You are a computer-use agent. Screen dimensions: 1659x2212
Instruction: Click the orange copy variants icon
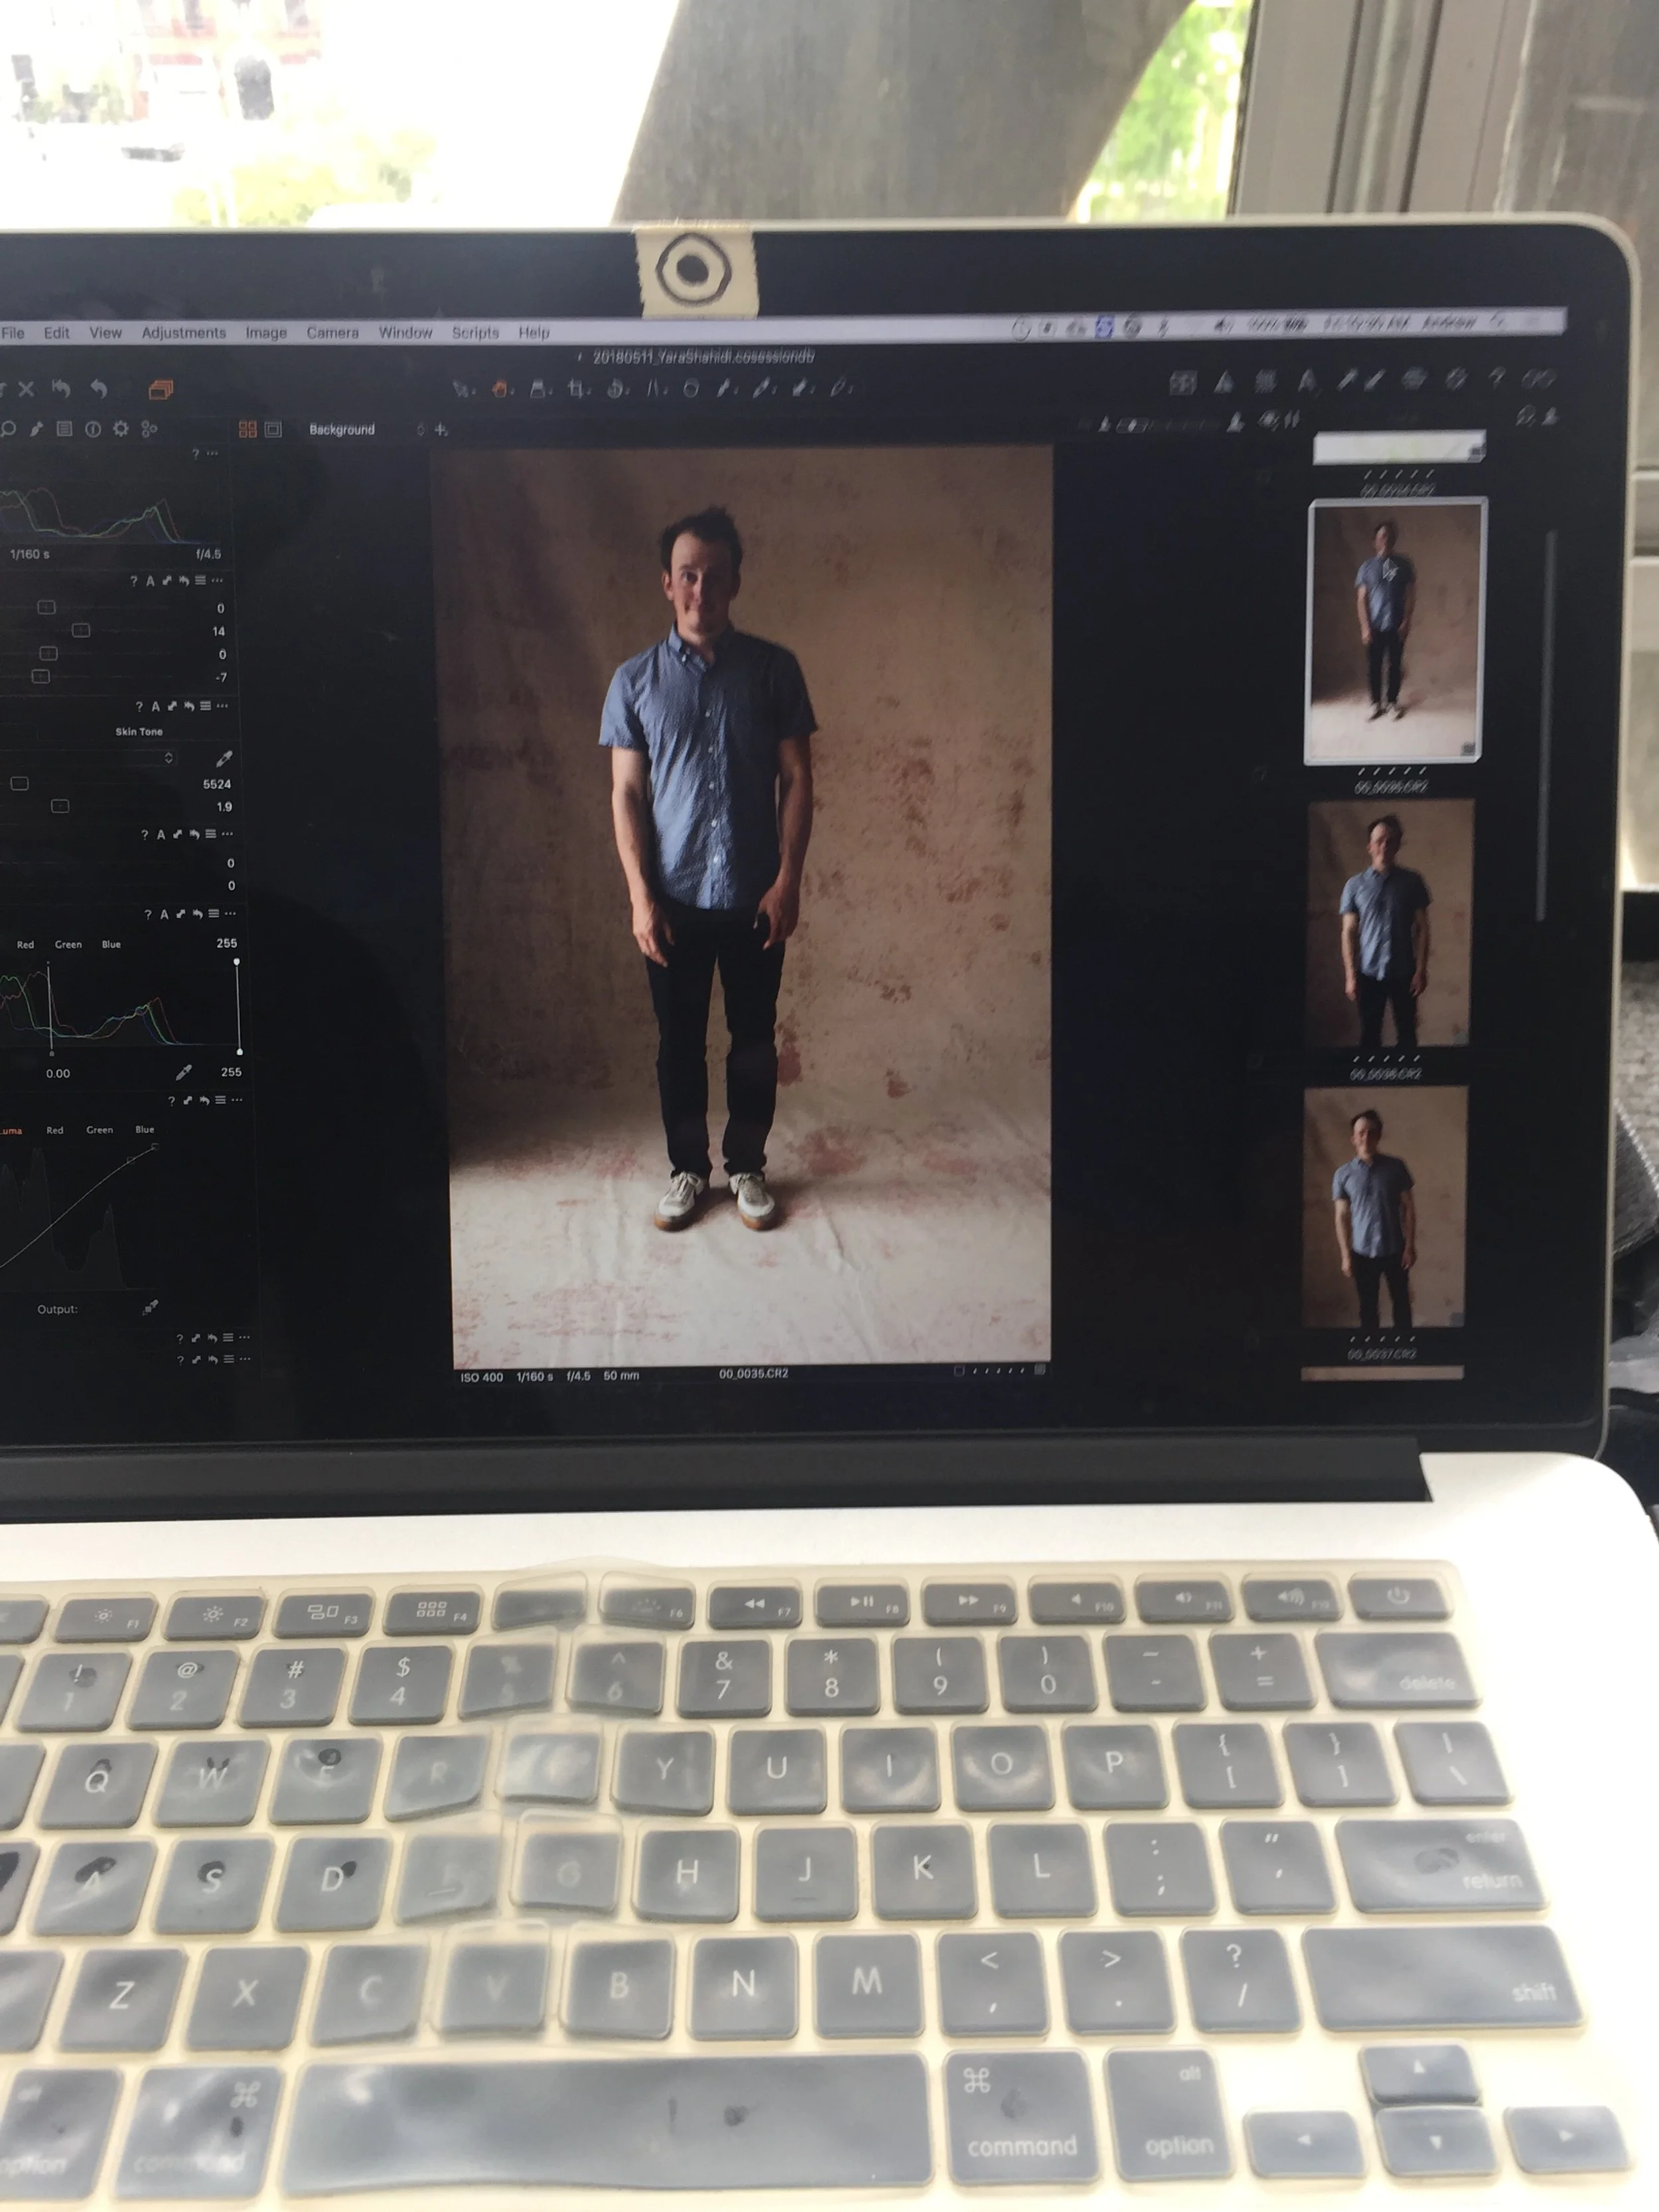tap(160, 389)
